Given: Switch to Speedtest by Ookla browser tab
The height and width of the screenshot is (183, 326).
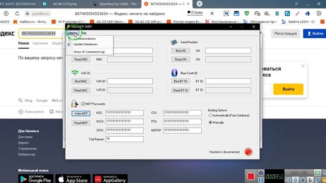Looking at the screenshot, I should [x=116, y=4].
